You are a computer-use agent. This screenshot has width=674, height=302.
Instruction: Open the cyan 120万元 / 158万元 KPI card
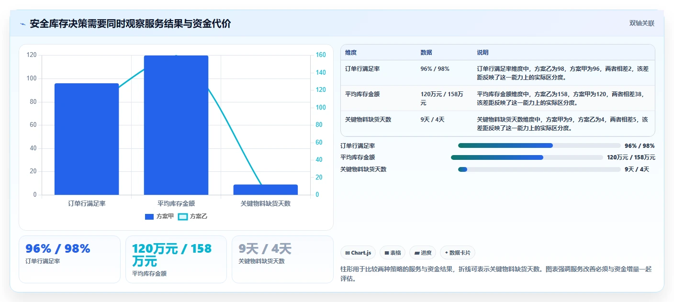coord(176,259)
